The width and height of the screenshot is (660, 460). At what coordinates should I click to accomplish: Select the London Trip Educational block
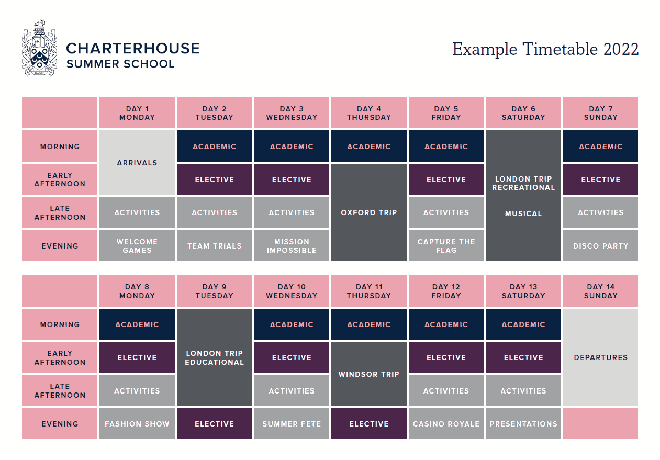click(215, 357)
